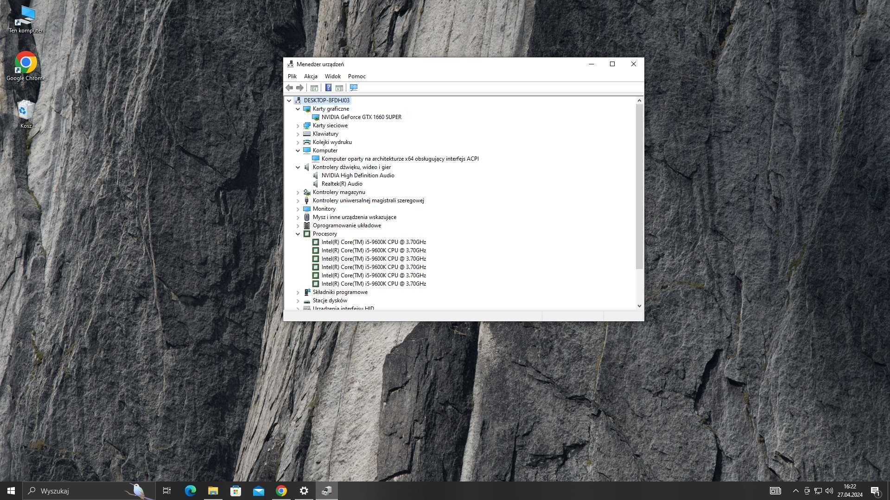Select the last Intel Core i5-9600K entry

pyautogui.click(x=374, y=284)
